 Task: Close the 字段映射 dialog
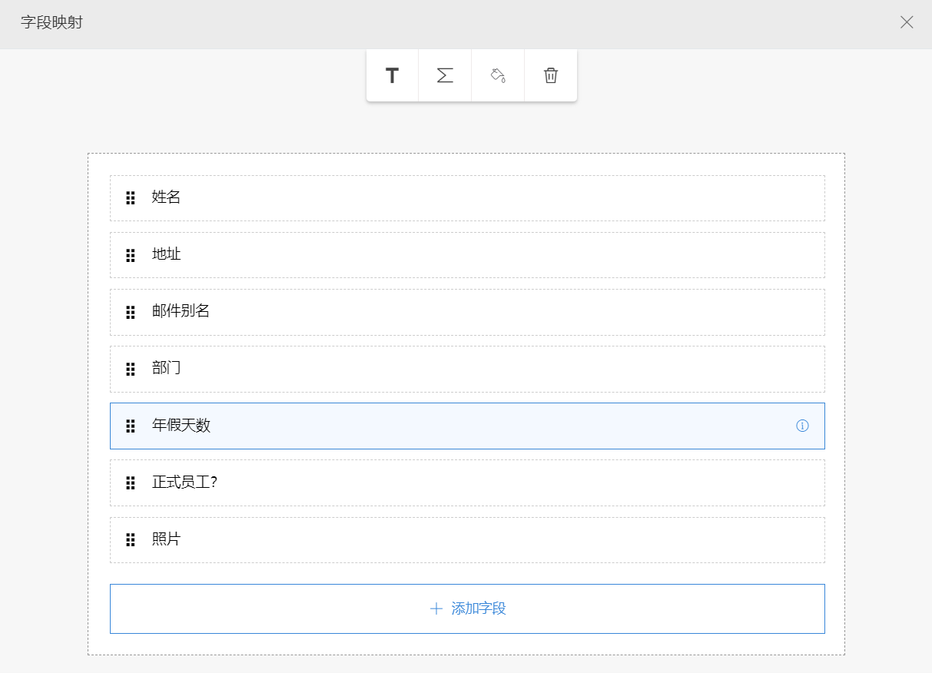907,22
